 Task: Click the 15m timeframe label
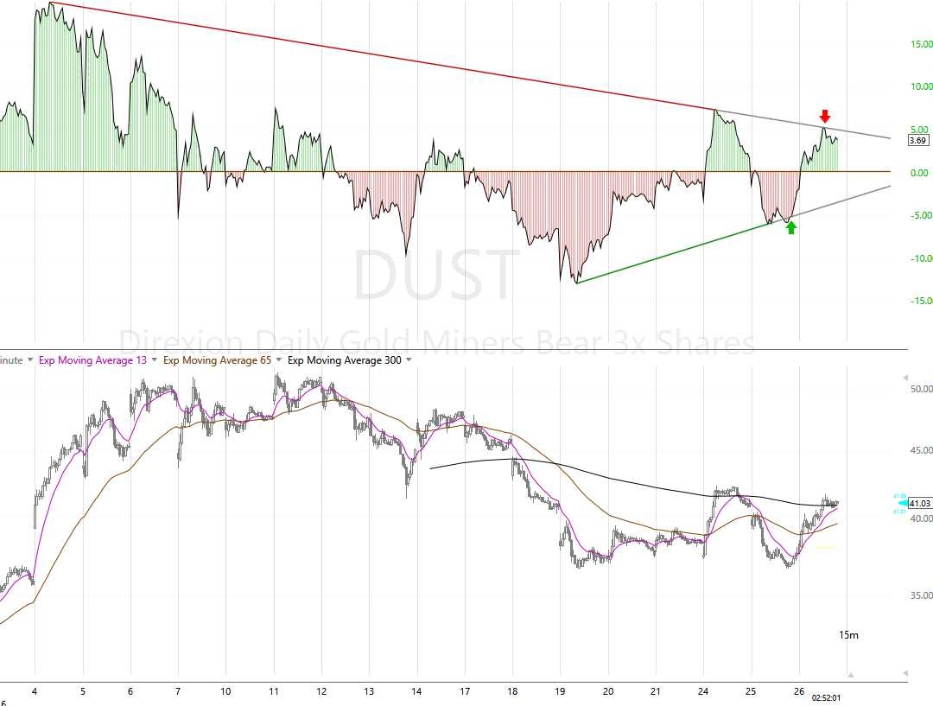[x=848, y=635]
